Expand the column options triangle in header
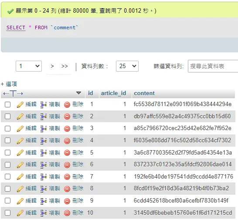Image resolution: width=238 pixels, height=220 pixels. [x=78, y=93]
